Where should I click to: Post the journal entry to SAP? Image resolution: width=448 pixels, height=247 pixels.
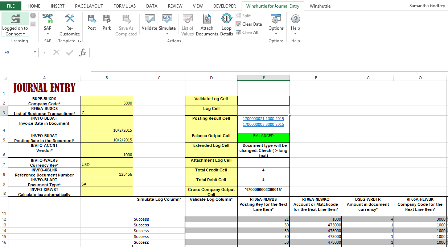coord(92,22)
